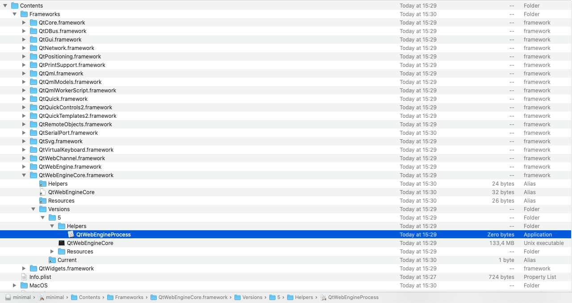Click the QtWebChannel.framework folder icon
The width and height of the screenshot is (572, 303).
coord(33,158)
